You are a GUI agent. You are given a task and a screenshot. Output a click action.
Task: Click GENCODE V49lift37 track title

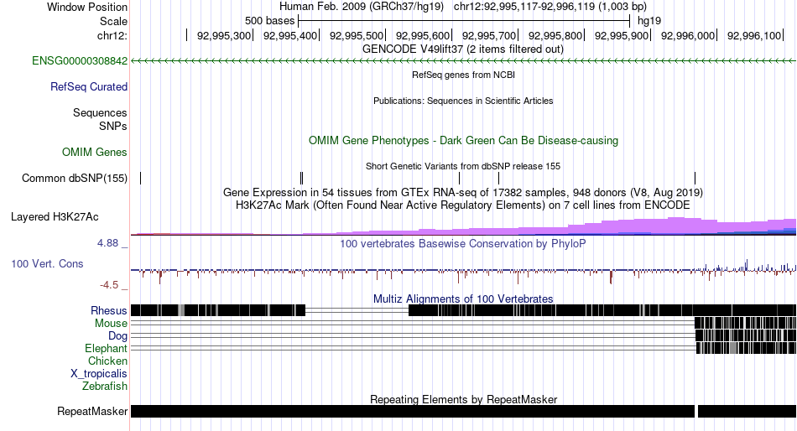click(x=463, y=49)
